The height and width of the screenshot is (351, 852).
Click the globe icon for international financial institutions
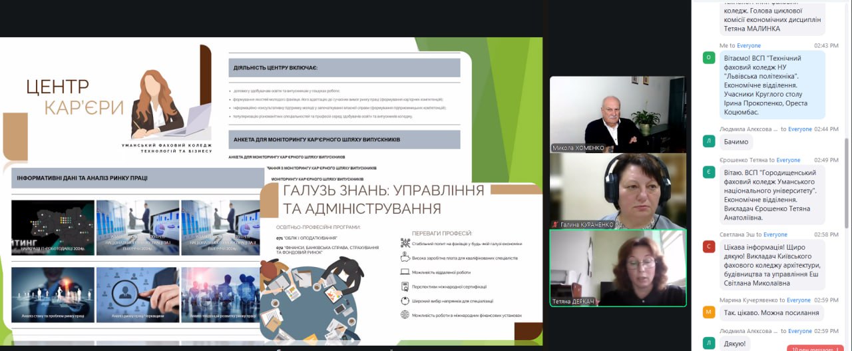pyautogui.click(x=405, y=315)
